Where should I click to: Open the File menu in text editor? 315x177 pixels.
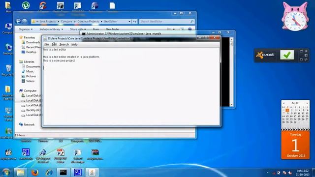(47, 44)
